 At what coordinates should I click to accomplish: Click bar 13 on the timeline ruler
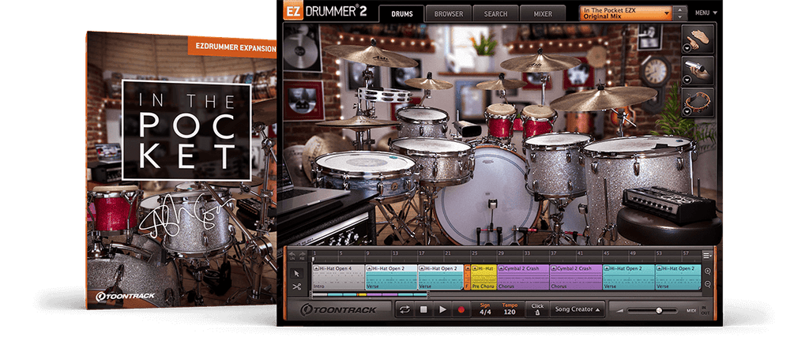(x=394, y=254)
